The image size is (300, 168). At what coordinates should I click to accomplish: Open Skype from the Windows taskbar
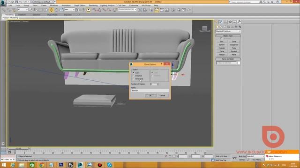tap(109, 165)
